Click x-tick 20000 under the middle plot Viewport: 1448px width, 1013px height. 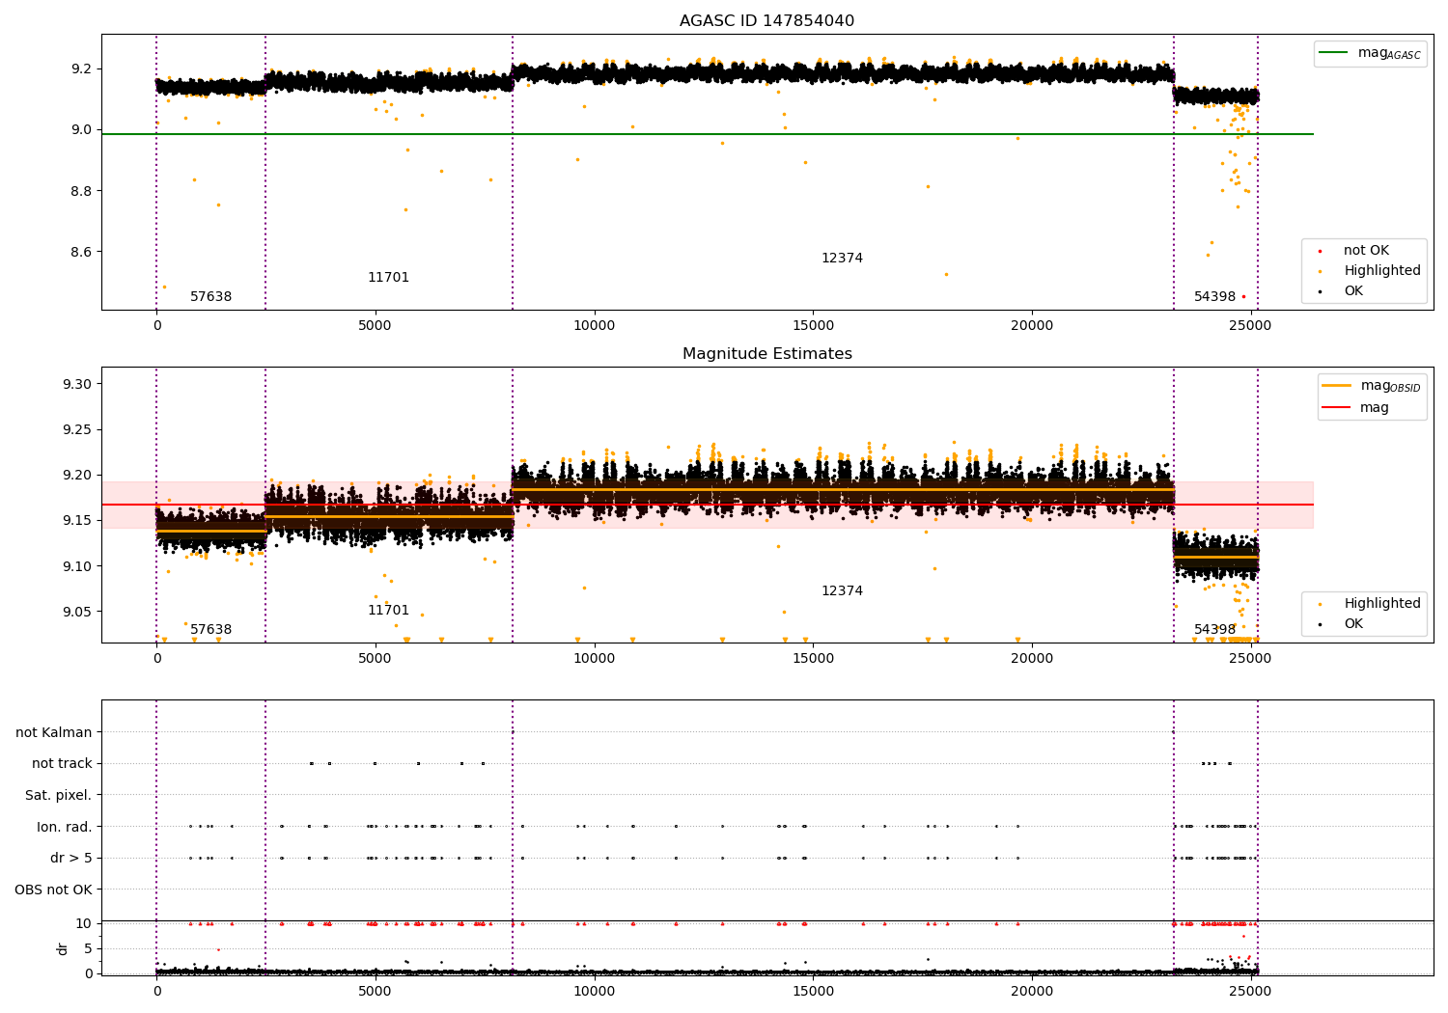pos(1032,658)
